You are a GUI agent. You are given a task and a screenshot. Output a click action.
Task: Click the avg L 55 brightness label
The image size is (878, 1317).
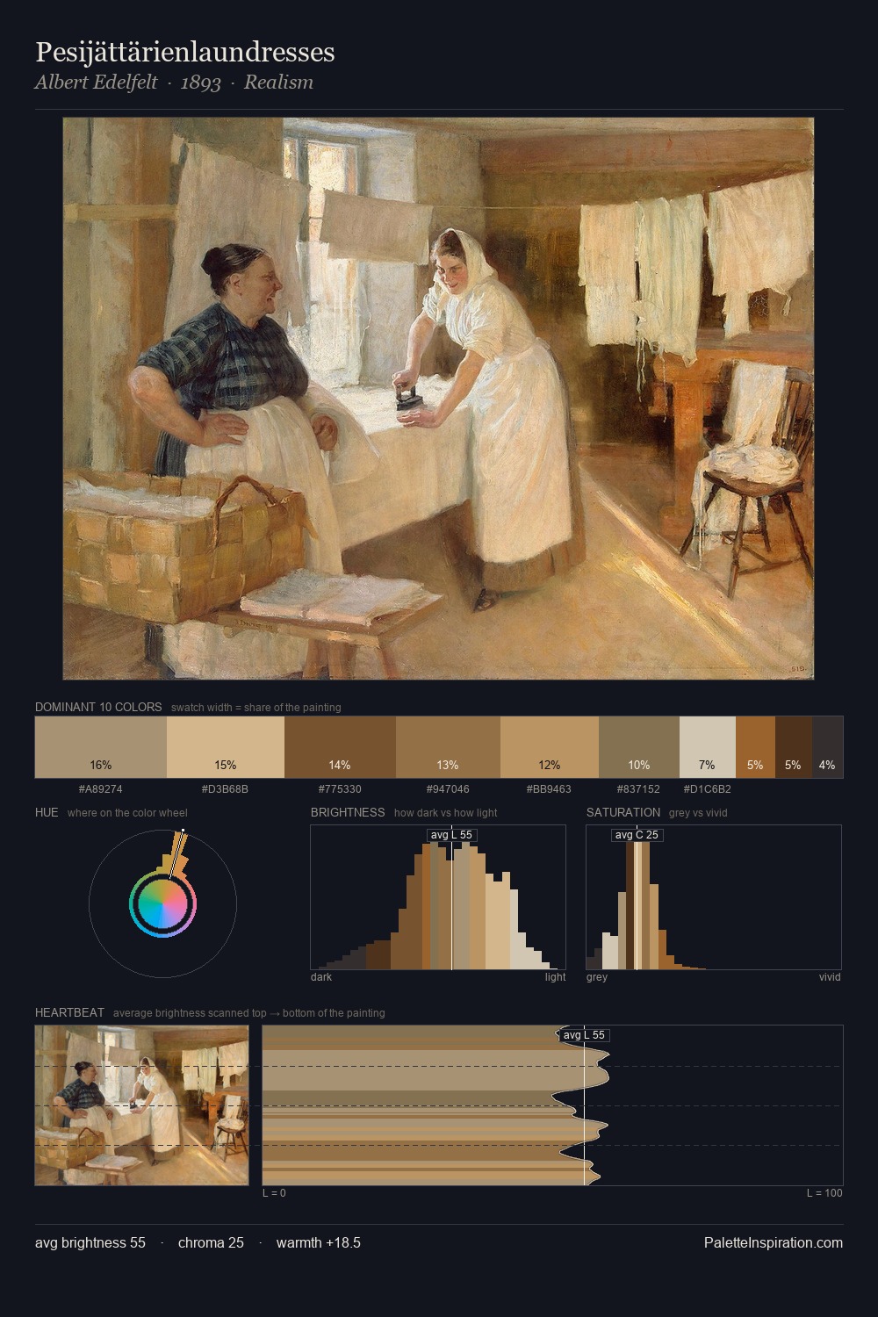[451, 835]
